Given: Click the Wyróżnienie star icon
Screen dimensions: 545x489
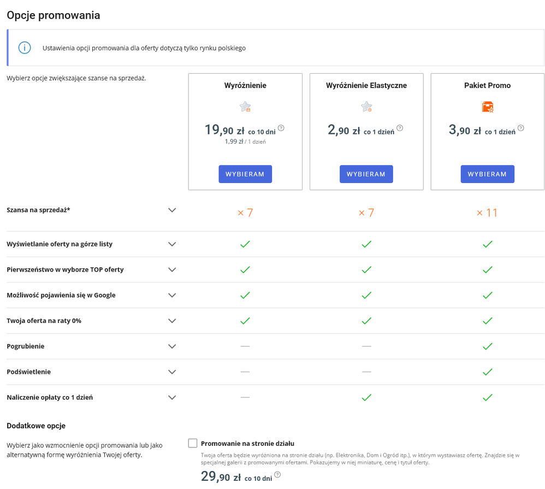Looking at the screenshot, I should tap(245, 107).
